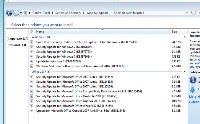Collapse the Office 2007 (8) group
The image size is (200, 124).
click(x=185, y=72)
